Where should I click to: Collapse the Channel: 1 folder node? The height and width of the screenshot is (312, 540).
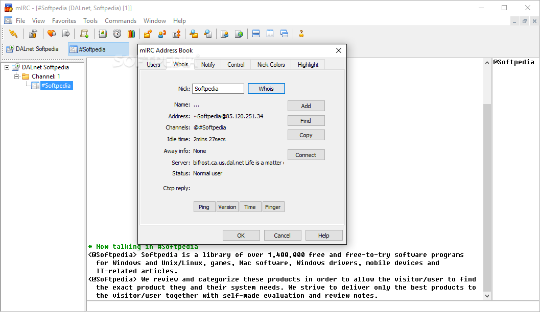pos(16,76)
